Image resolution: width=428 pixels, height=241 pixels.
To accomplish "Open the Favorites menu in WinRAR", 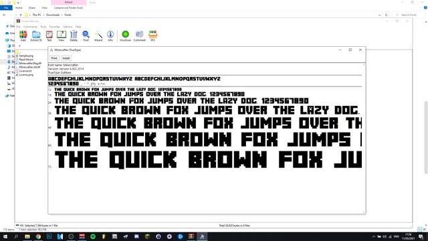I will pyautogui.click(x=55, y=27).
